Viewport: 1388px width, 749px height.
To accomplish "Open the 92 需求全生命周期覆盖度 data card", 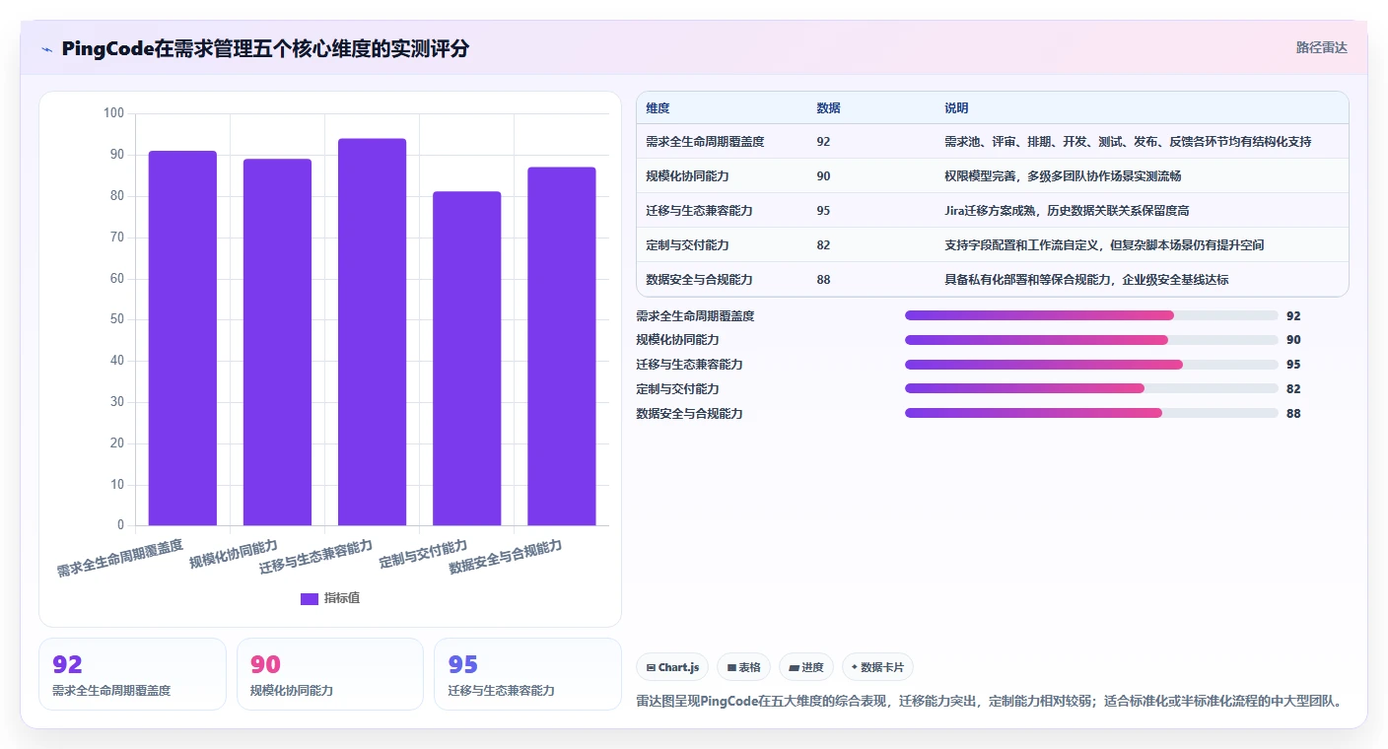I will tap(132, 674).
